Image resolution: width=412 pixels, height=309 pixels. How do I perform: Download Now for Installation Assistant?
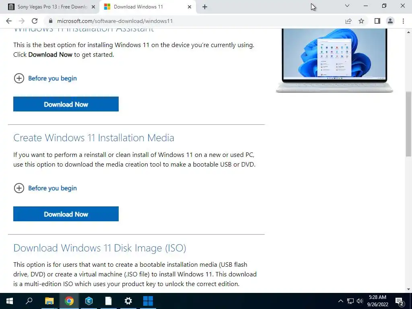click(66, 104)
